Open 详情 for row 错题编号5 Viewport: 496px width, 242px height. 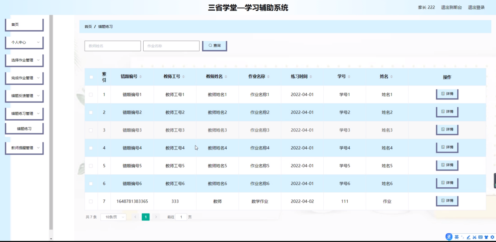pyautogui.click(x=447, y=165)
